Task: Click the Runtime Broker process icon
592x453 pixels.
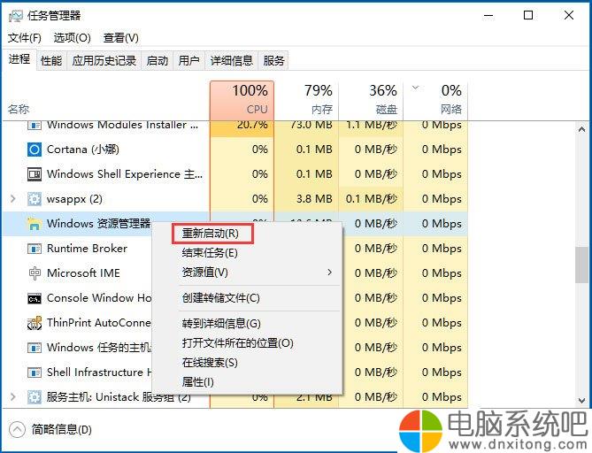Action: 35,249
